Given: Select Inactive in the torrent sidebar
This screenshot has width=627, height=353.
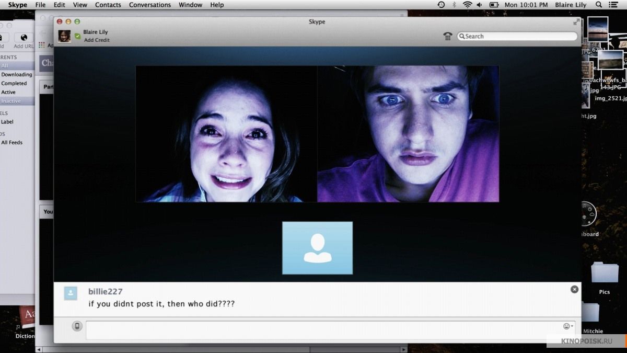Looking at the screenshot, I should pos(17,101).
